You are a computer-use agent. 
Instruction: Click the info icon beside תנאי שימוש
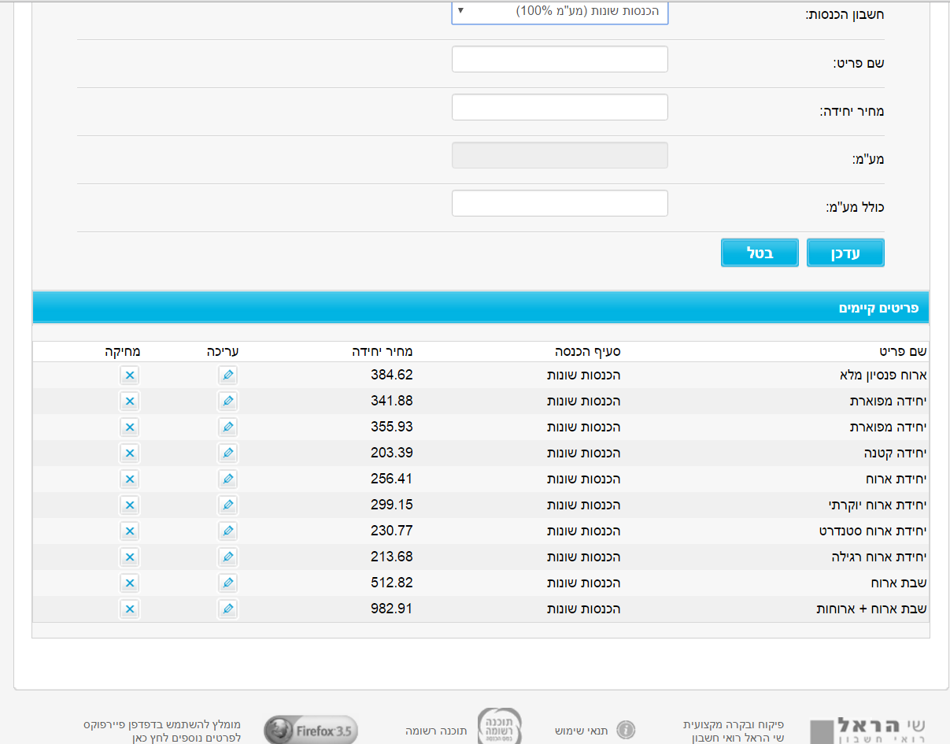(626, 731)
